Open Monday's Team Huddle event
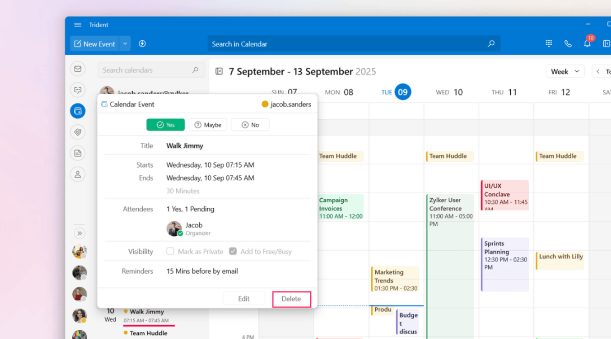611x339 pixels. (x=340, y=156)
